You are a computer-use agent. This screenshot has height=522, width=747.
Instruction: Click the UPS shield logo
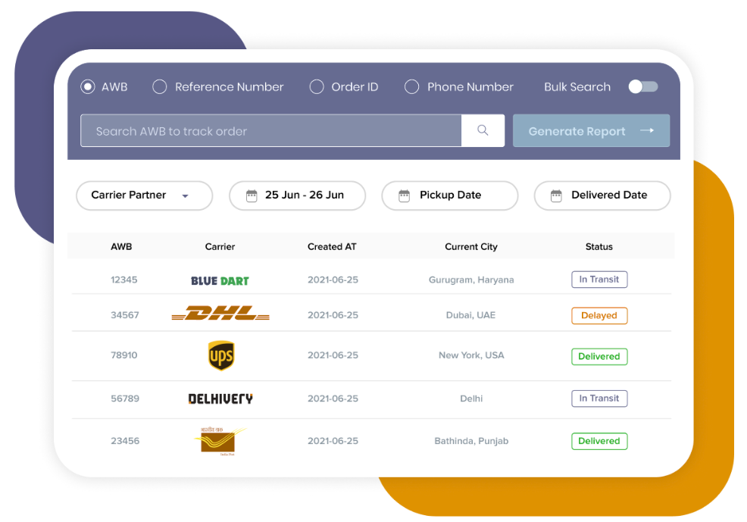[220, 355]
